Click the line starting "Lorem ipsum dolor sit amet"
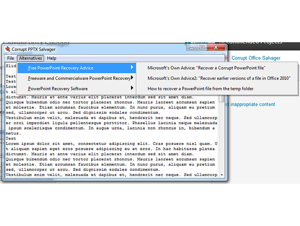The height and width of the screenshot is (226, 300). pos(111,143)
